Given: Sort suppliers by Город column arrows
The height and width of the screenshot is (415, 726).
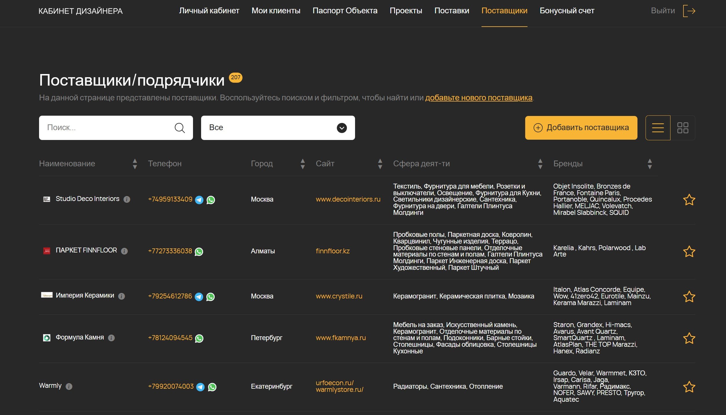Looking at the screenshot, I should [x=303, y=164].
